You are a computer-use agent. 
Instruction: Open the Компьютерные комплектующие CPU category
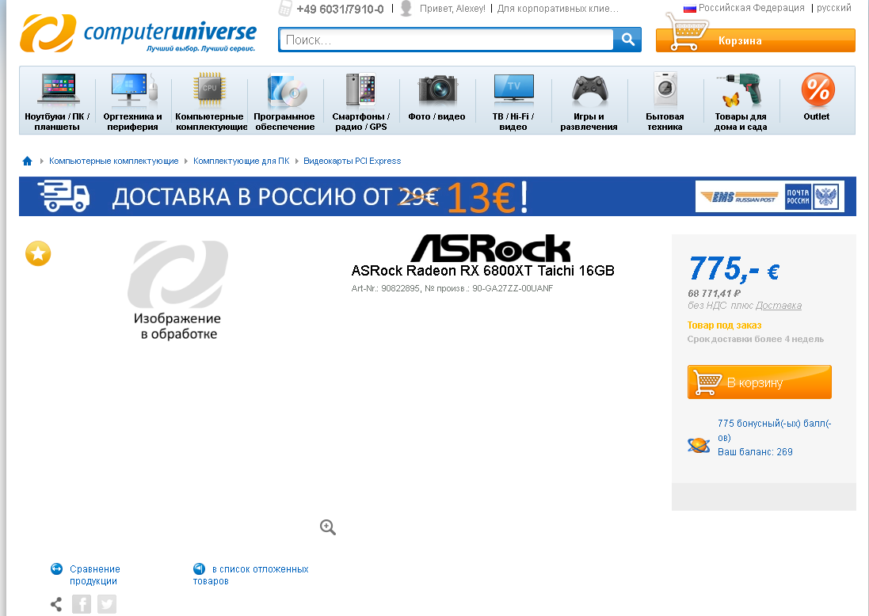click(x=209, y=101)
